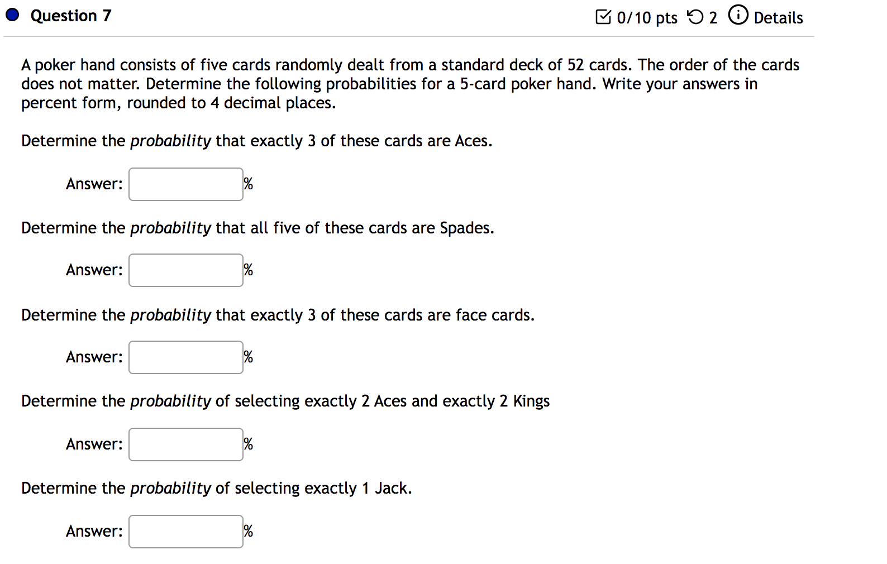Click inside the face cards answer box
The height and width of the screenshot is (564, 887).
pyautogui.click(x=185, y=357)
